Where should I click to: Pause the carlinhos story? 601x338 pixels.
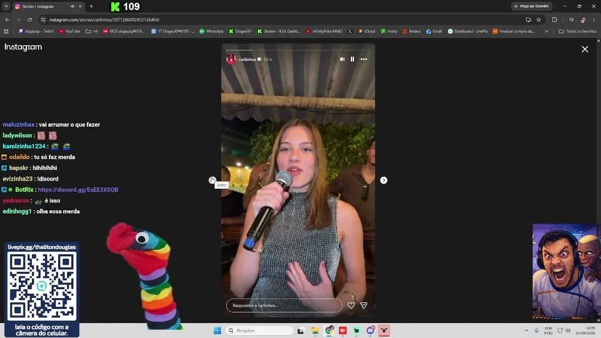[352, 59]
